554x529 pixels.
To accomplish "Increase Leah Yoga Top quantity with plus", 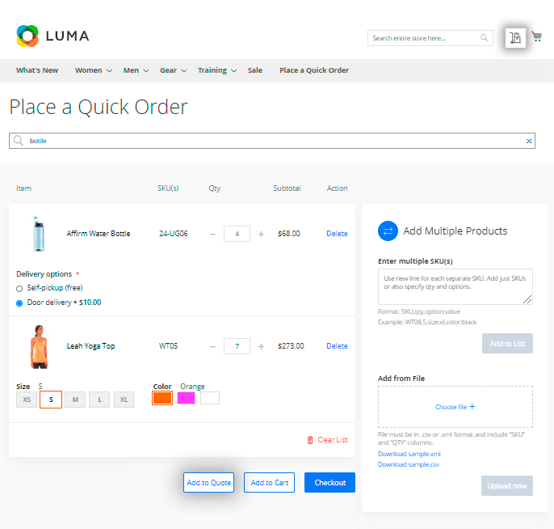I will pos(261,346).
